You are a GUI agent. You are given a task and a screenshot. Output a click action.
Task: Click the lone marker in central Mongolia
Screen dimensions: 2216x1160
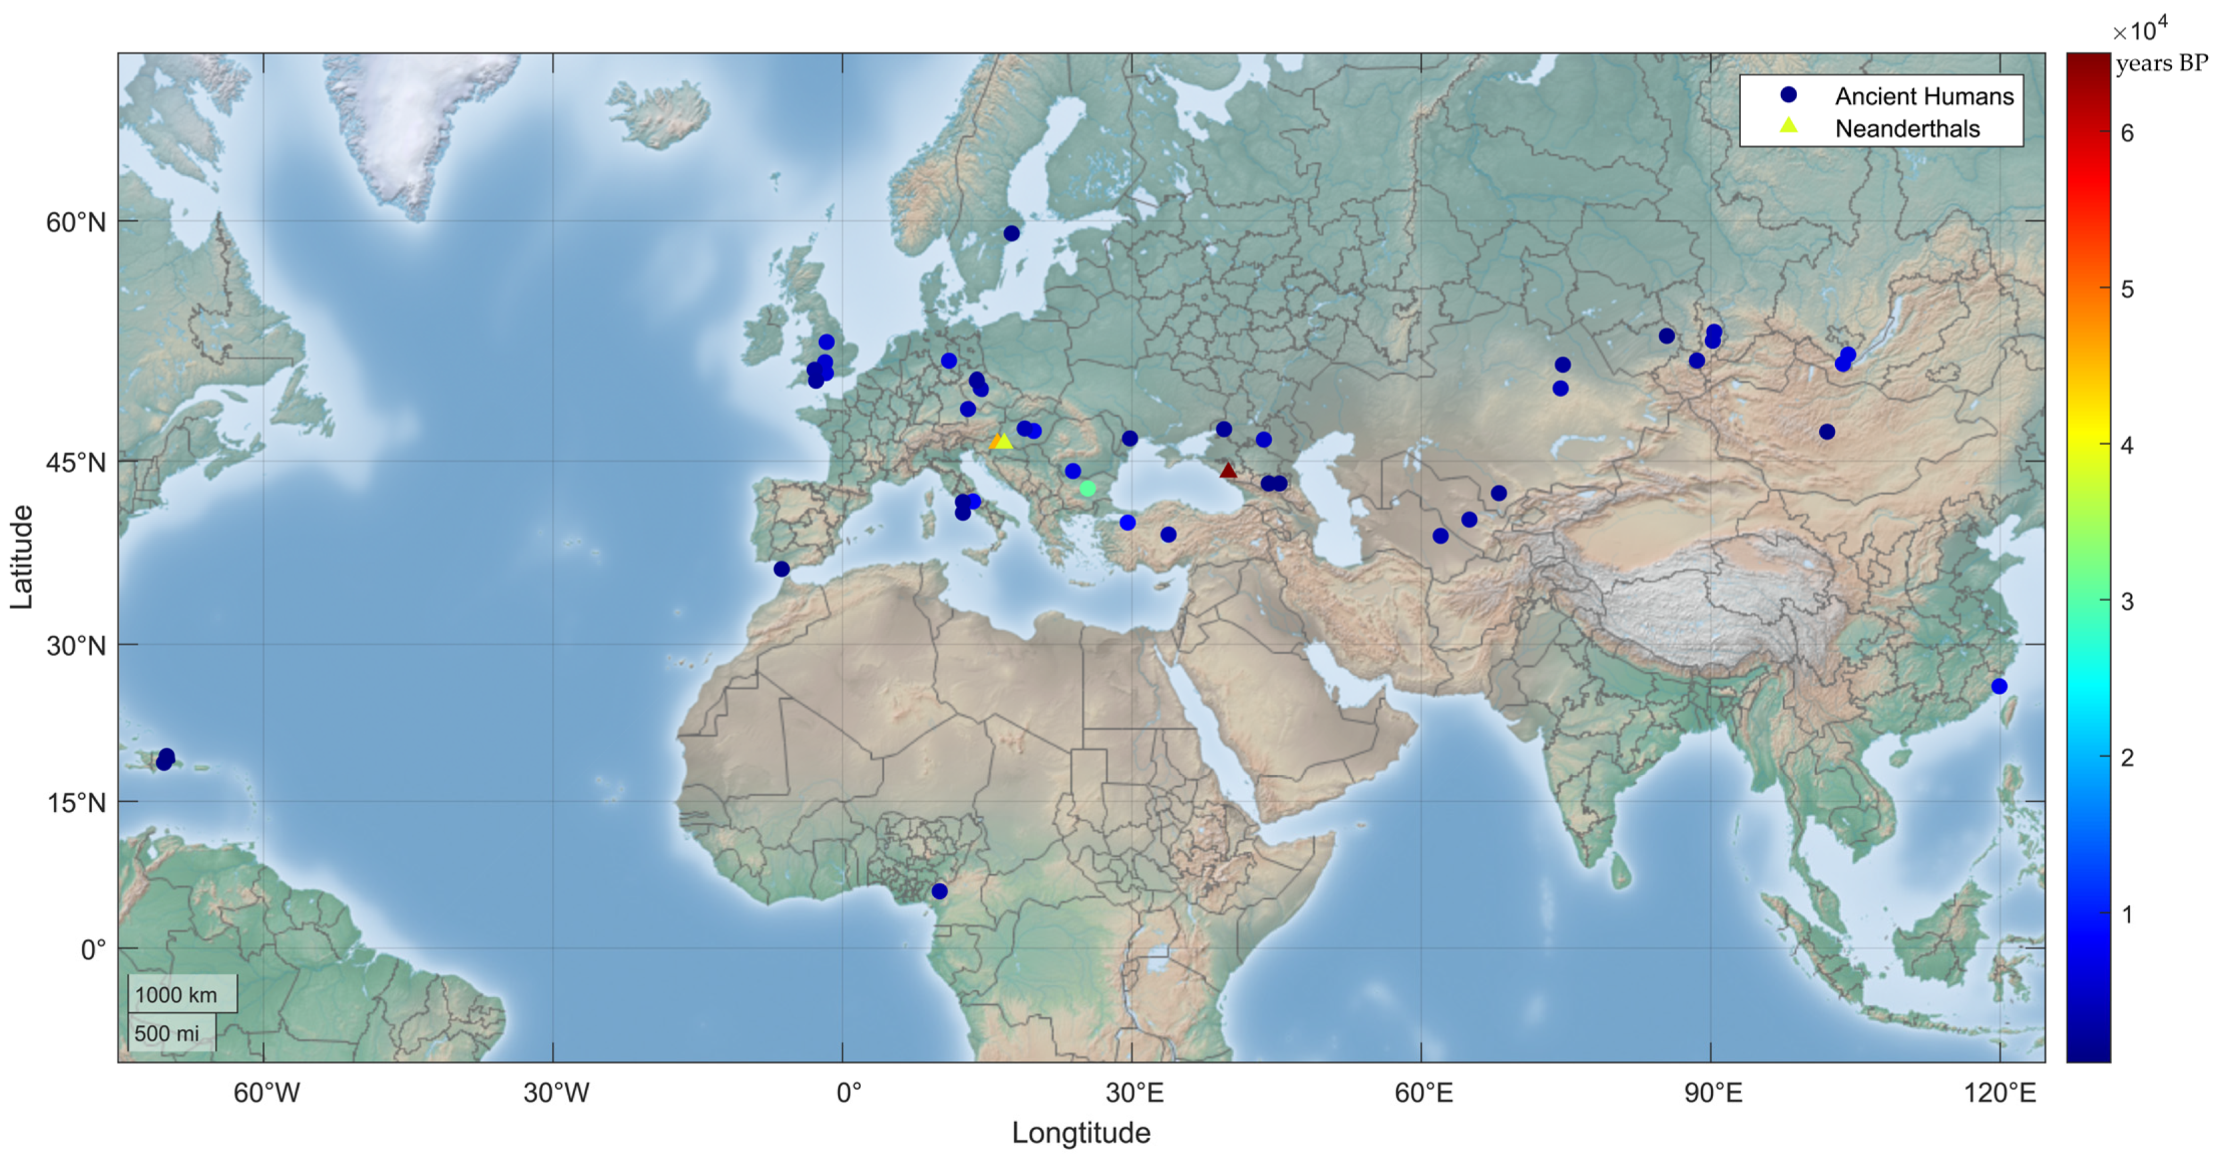[x=1827, y=431]
